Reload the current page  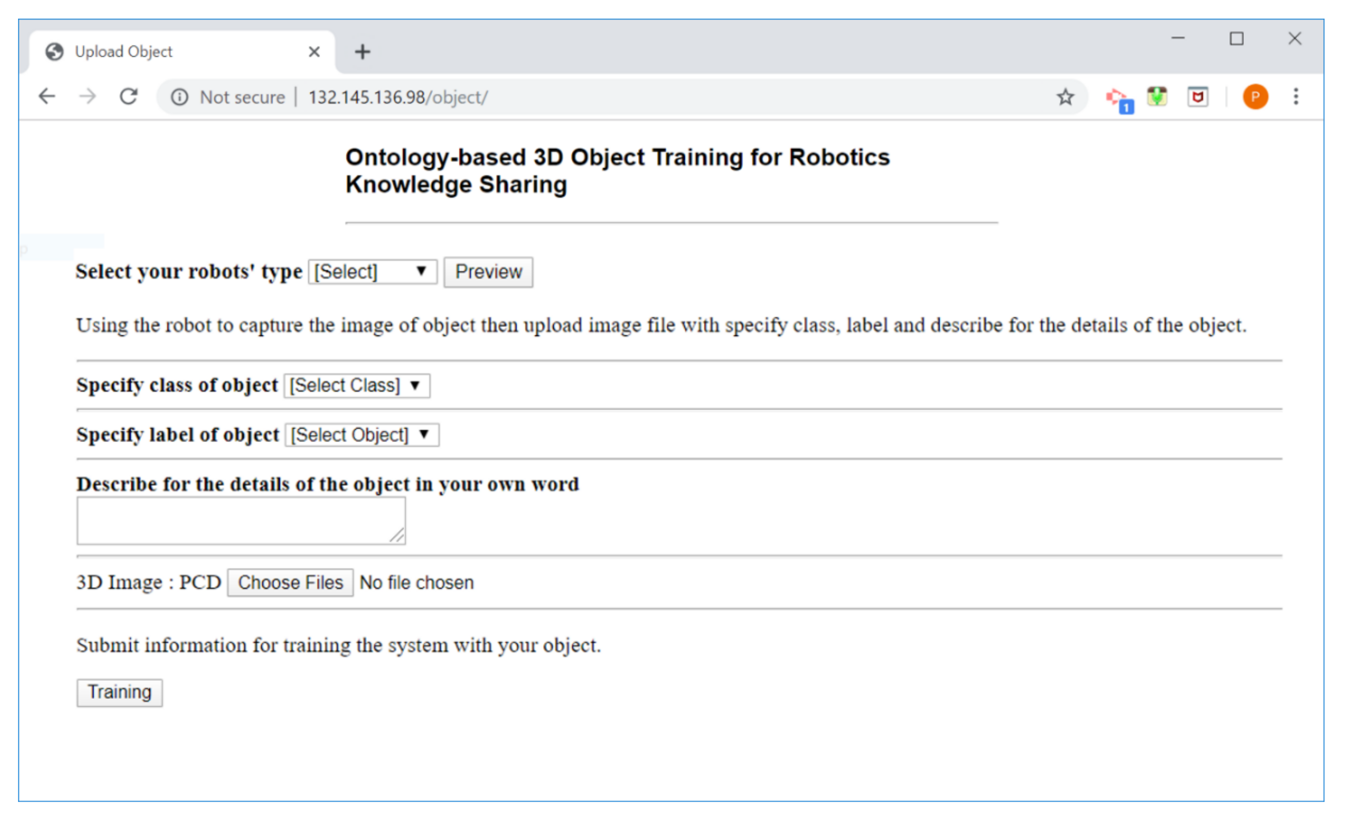click(128, 97)
